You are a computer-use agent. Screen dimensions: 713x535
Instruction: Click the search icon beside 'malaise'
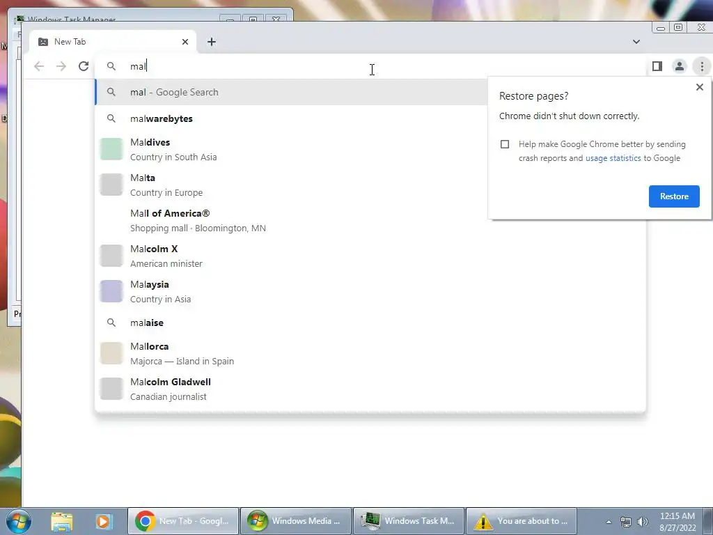point(111,323)
